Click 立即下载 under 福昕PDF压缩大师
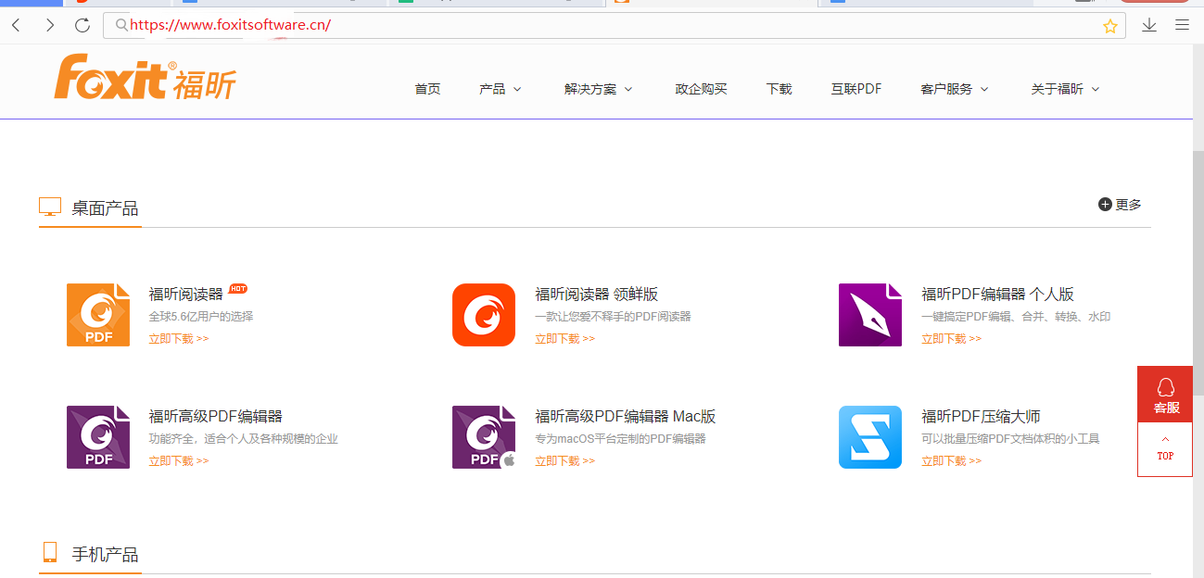The height and width of the screenshot is (578, 1204). point(951,461)
